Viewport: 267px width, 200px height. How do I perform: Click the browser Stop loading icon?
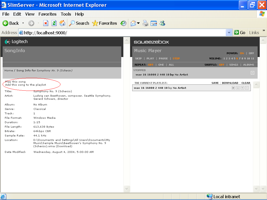click(46, 23)
